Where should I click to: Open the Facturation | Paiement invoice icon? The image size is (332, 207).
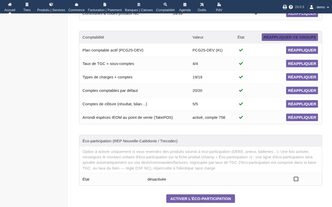[x=105, y=4]
